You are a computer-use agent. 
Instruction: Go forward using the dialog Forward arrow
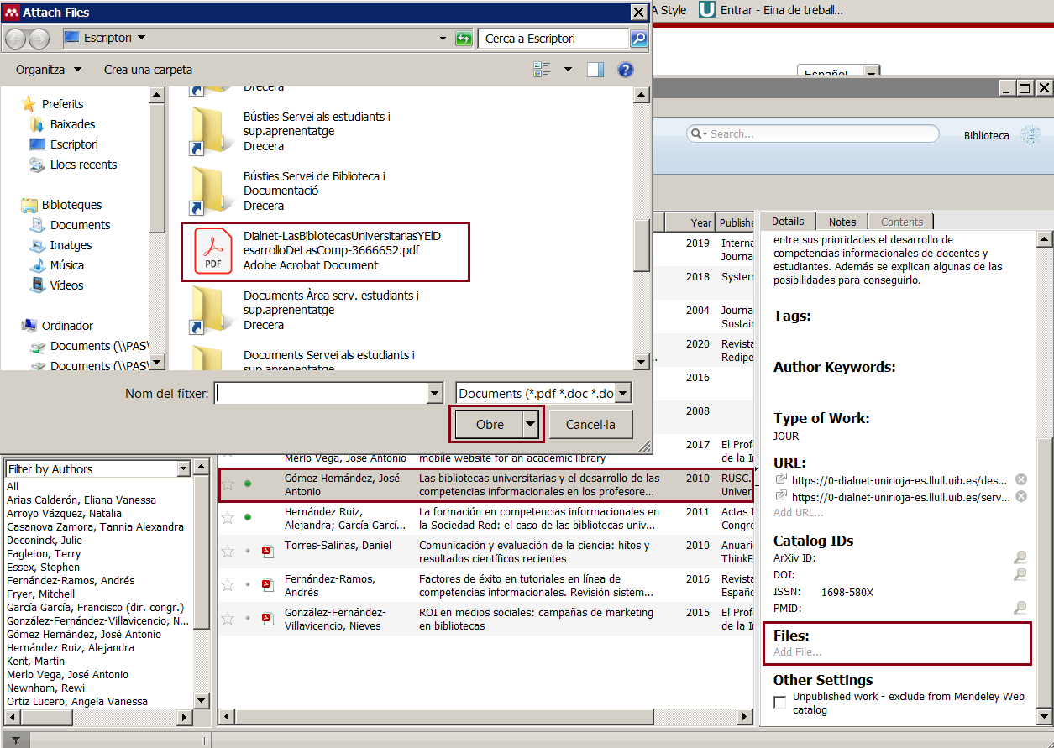39,39
